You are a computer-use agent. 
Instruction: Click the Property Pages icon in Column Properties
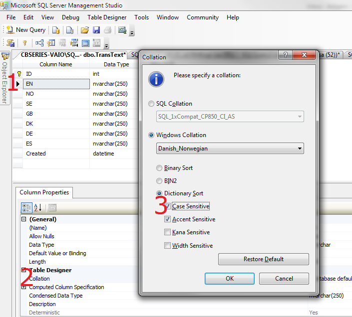click(52, 208)
